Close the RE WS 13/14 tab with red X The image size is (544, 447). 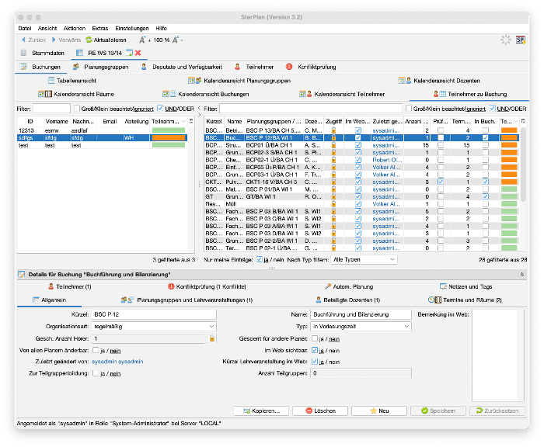click(138, 53)
